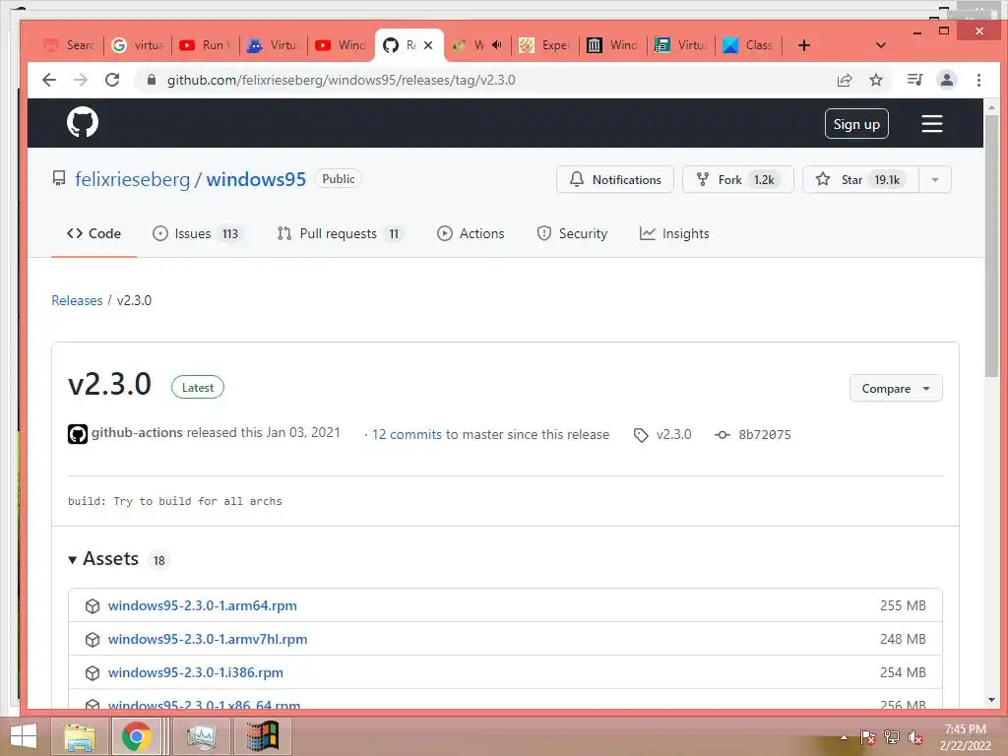The image size is (1008, 756).
Task: Open the Insights tab
Action: [x=674, y=233]
